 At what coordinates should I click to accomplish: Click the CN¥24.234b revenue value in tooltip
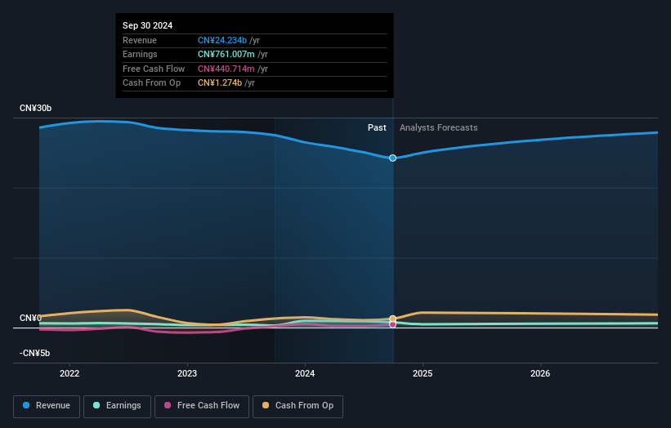(x=222, y=40)
